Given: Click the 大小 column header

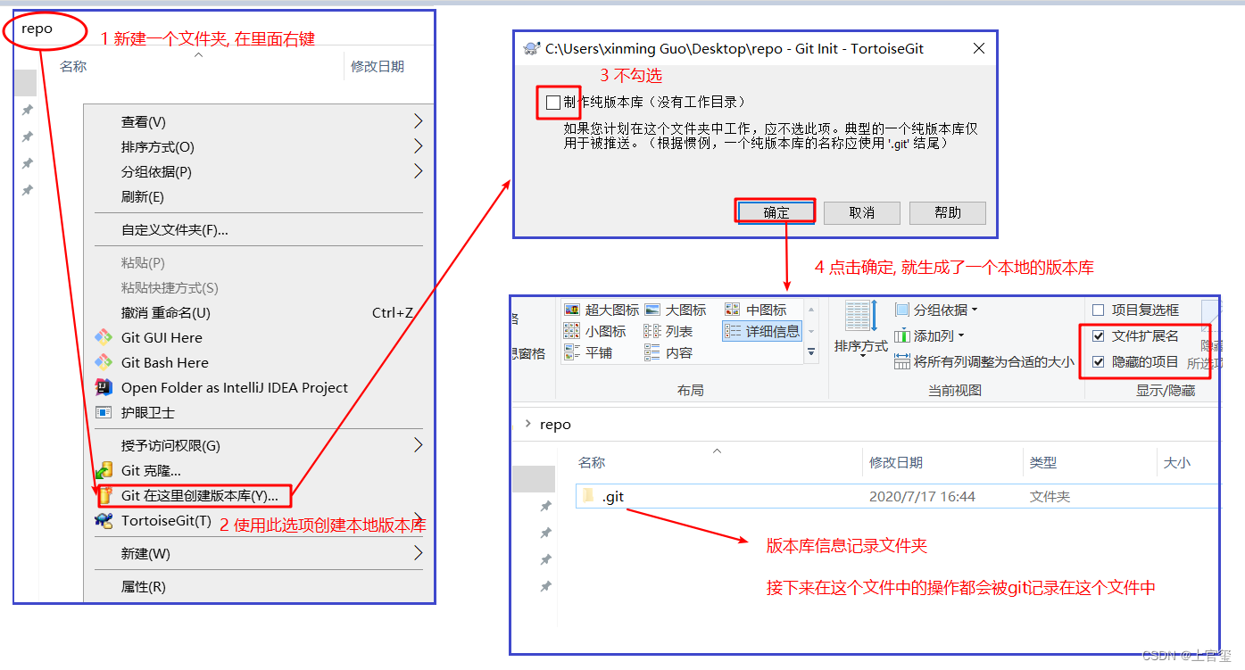Looking at the screenshot, I should [x=1177, y=462].
